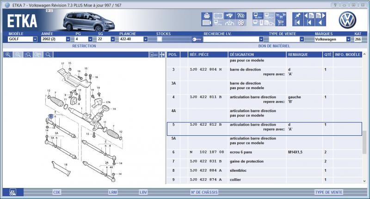Viewport: 370px width, 199px height.
Task: Click the wheel rim icon
Action: pos(240,23)
